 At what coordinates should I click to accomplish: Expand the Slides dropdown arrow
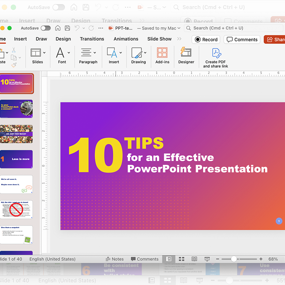pos(44,53)
